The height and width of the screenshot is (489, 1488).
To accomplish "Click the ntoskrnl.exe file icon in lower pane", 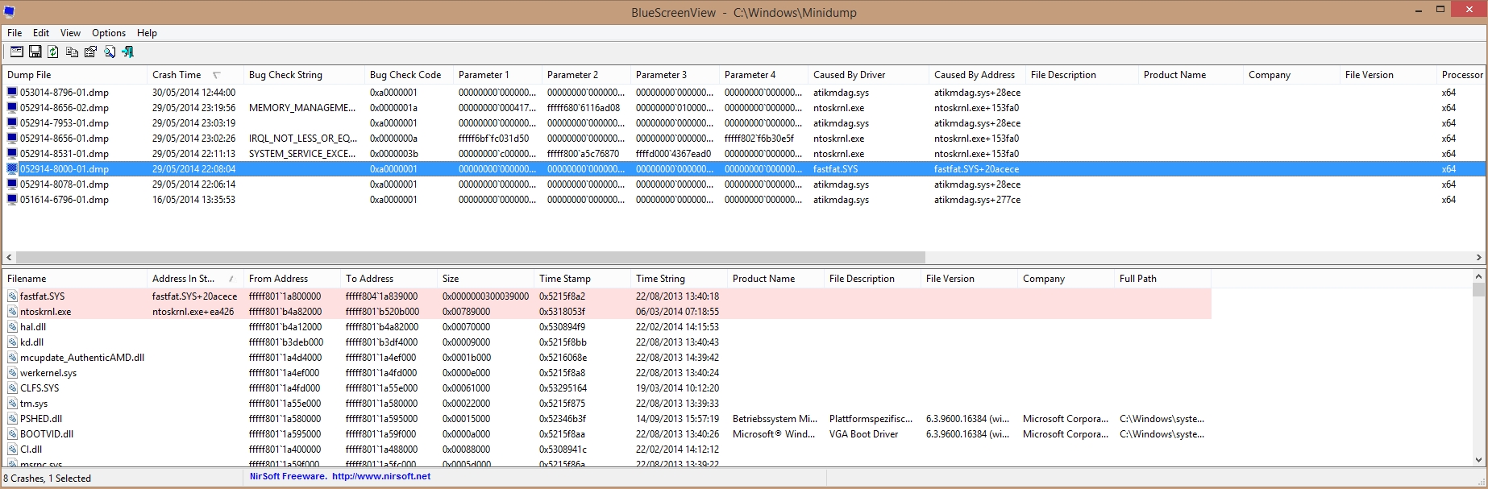I will 13,312.
